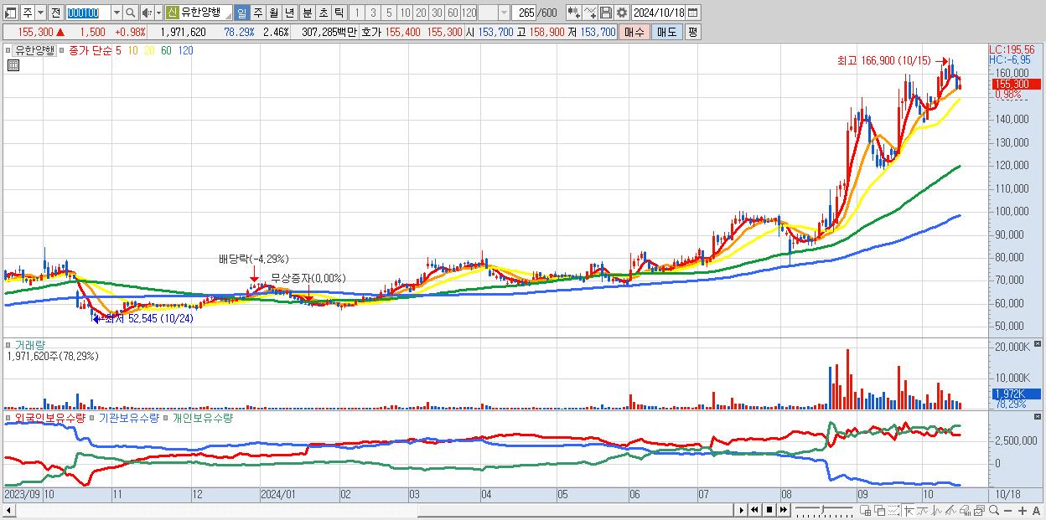Select interval 10 button
1046x520 pixels.
tap(405, 13)
